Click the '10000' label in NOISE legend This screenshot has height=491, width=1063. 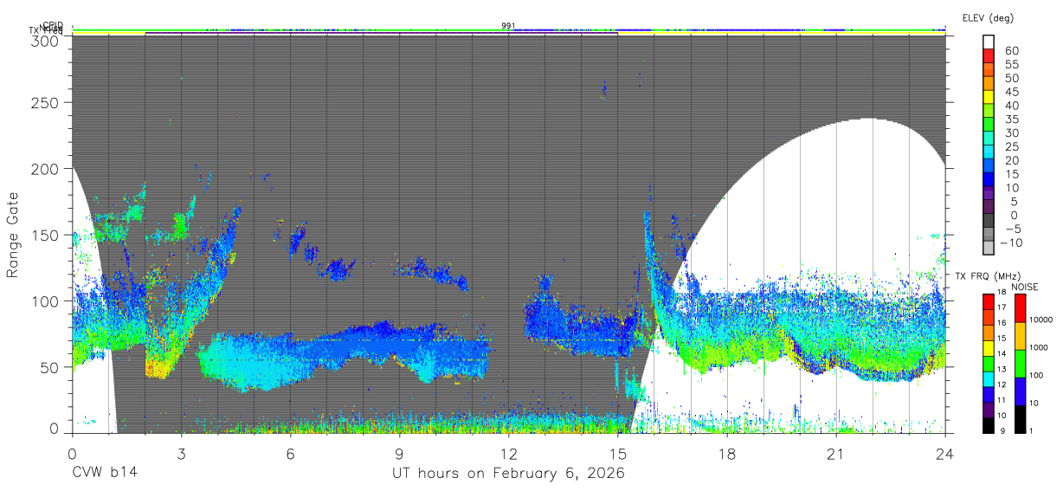pyautogui.click(x=1042, y=320)
